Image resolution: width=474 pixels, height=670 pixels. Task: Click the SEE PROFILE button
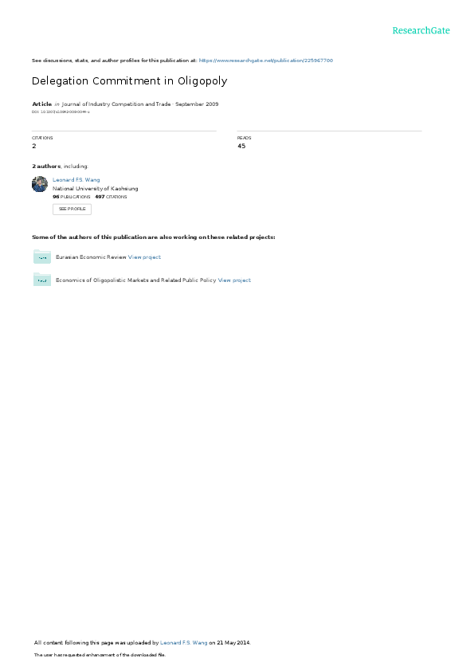coord(72,209)
